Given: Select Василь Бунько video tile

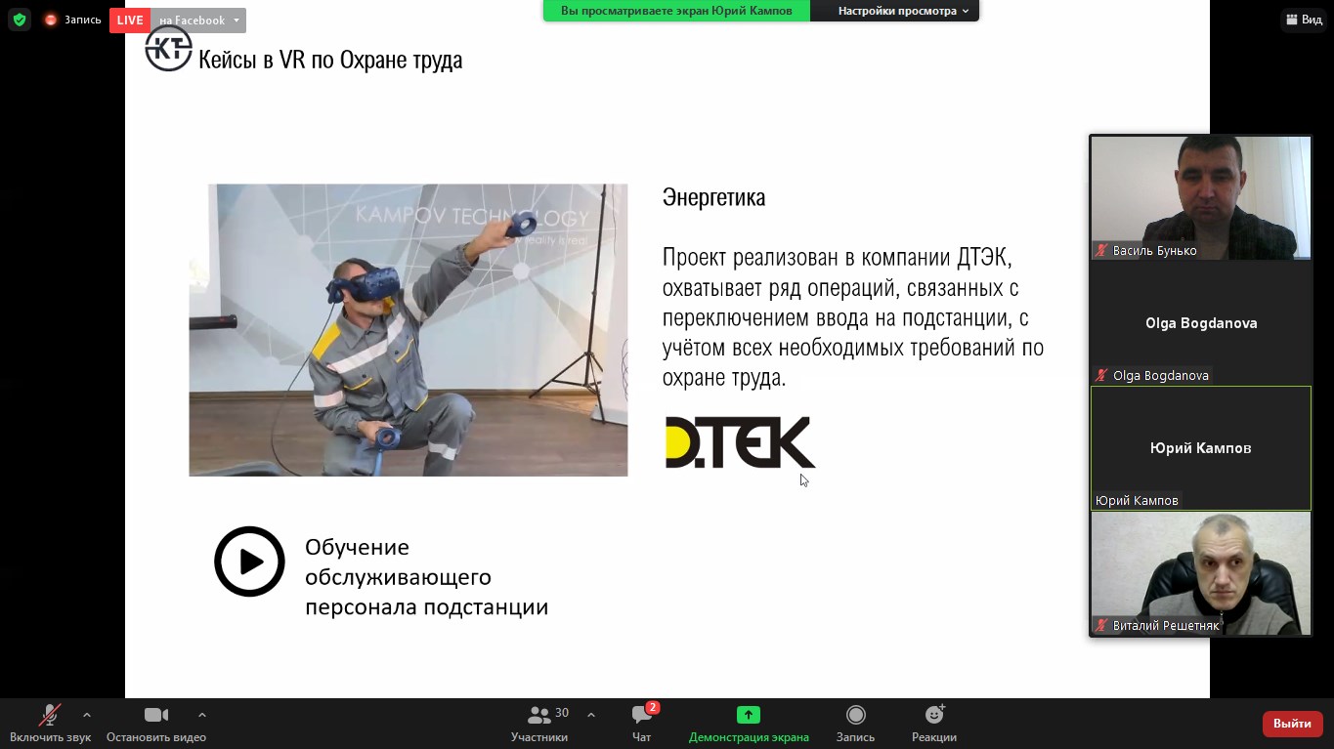Looking at the screenshot, I should [x=1201, y=197].
